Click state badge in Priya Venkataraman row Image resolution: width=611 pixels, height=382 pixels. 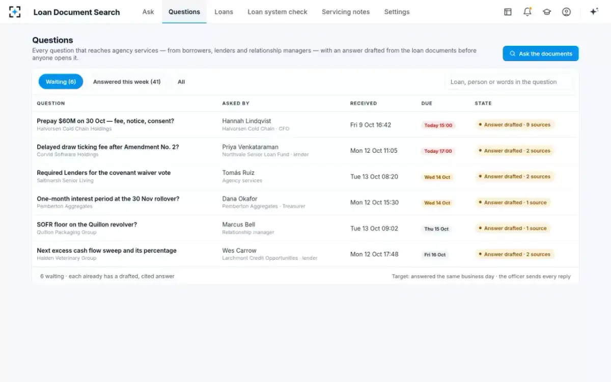pos(514,151)
